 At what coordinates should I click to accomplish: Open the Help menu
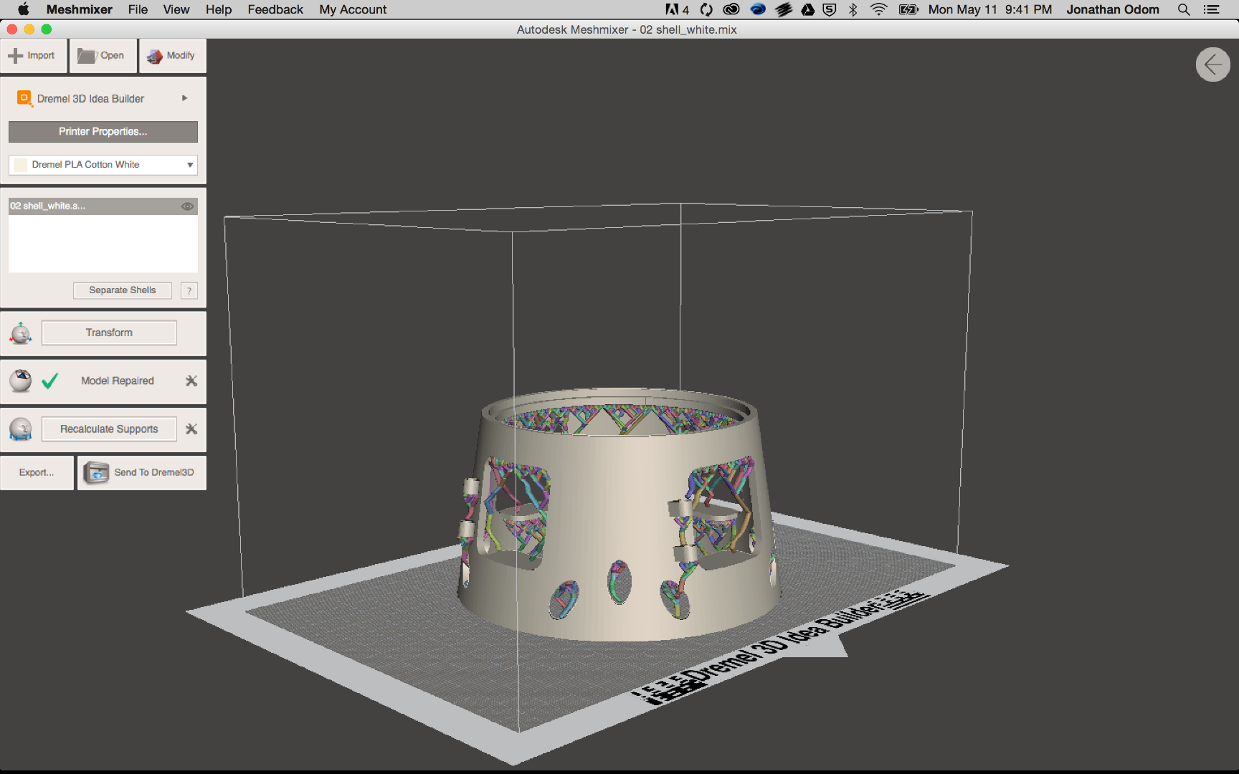click(219, 9)
